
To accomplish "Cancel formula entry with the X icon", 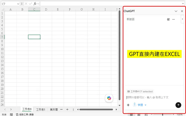I will tap(26, 4).
